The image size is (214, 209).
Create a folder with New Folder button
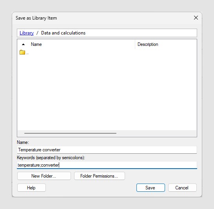pyautogui.click(x=44, y=176)
